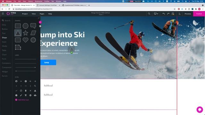Select the rectangle shape

(x=18, y=26)
